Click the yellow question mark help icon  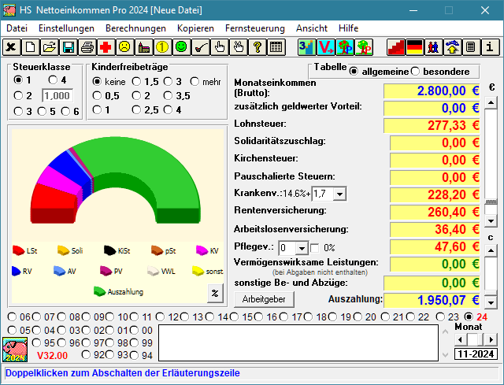click(x=257, y=47)
